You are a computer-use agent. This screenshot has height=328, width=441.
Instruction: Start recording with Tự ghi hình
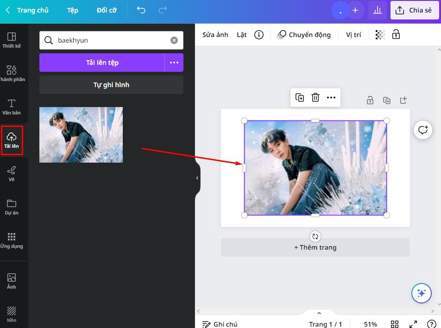pyautogui.click(x=111, y=84)
